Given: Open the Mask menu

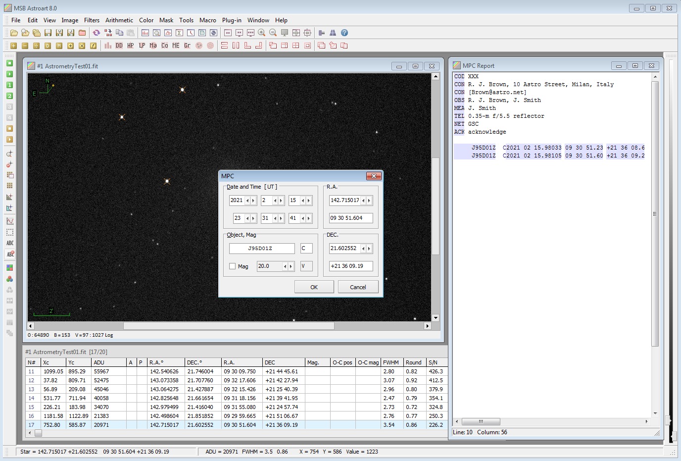Looking at the screenshot, I should [166, 20].
